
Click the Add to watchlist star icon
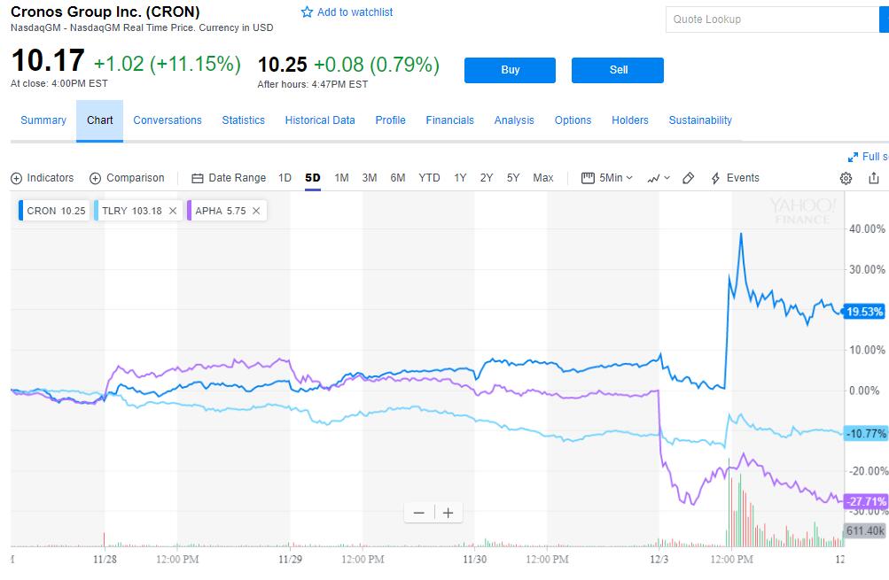tap(307, 12)
